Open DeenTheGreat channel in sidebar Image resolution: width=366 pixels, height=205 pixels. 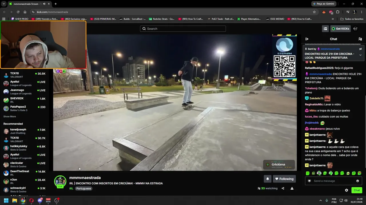click(24, 173)
